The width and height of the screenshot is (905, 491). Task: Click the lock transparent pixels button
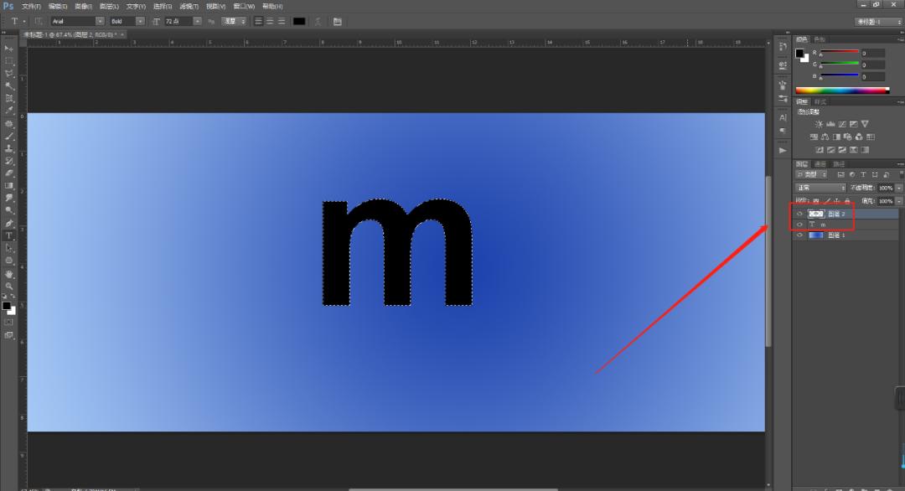(x=816, y=201)
